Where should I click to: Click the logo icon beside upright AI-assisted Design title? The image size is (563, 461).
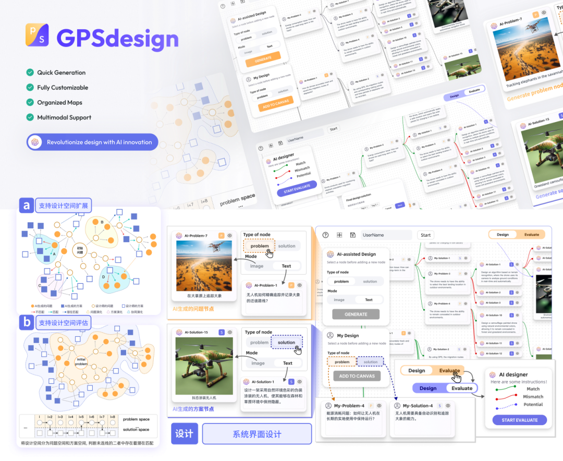331,254
